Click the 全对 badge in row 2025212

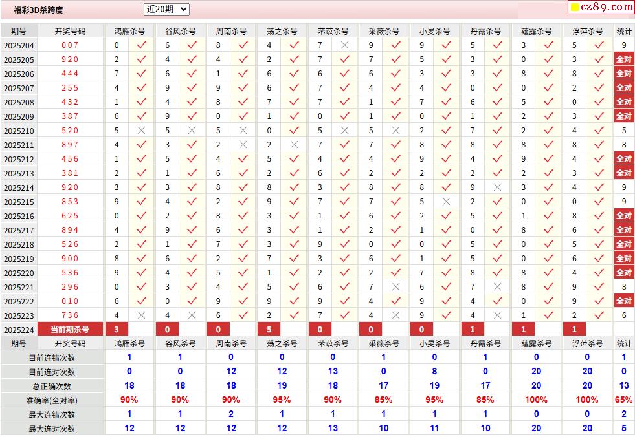pyautogui.click(x=624, y=159)
